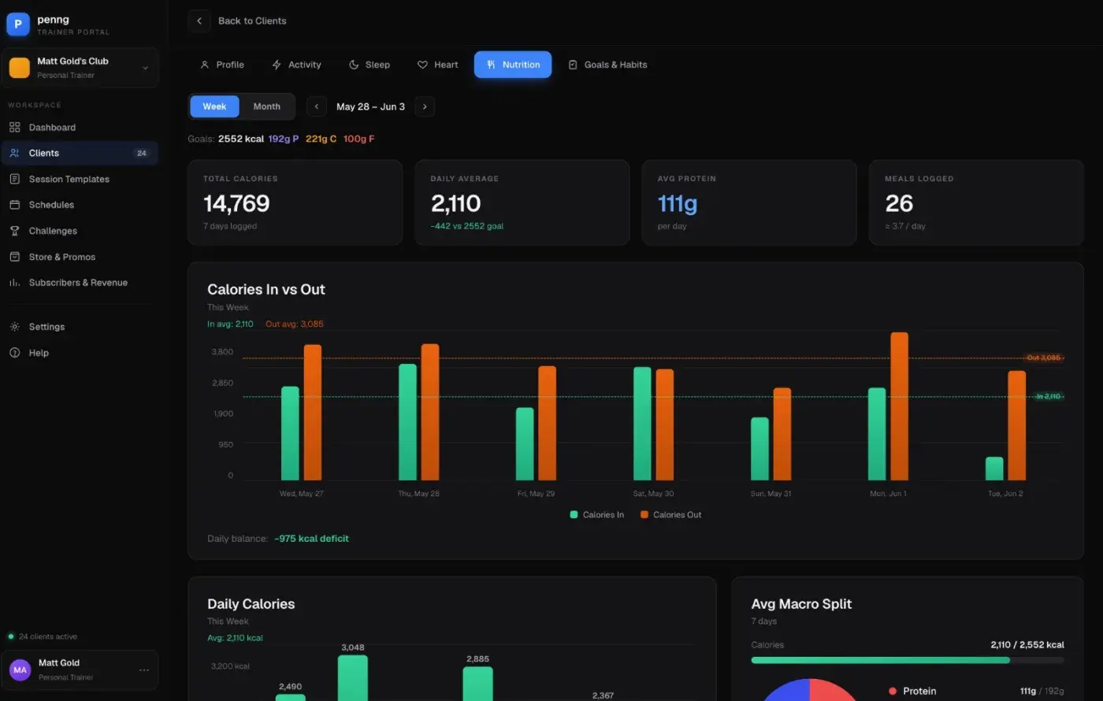Click the Settings gear icon
The image size is (1103, 701).
(x=14, y=327)
